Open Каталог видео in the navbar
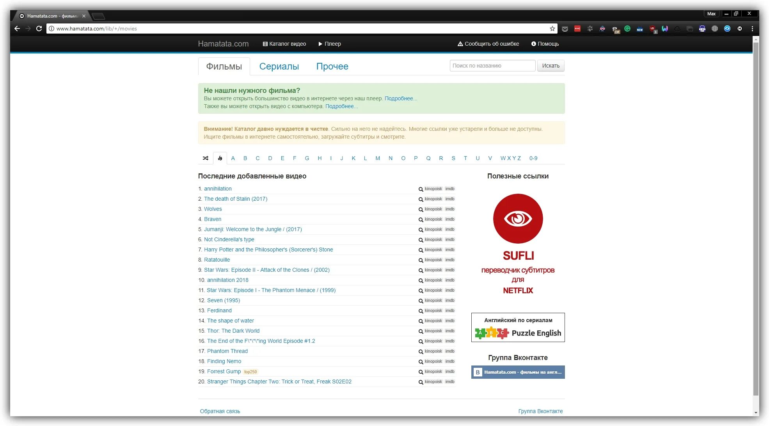Viewport: 769px width, 426px height. click(x=284, y=44)
